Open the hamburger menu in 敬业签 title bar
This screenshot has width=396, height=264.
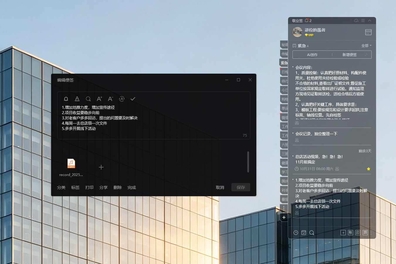363,21
